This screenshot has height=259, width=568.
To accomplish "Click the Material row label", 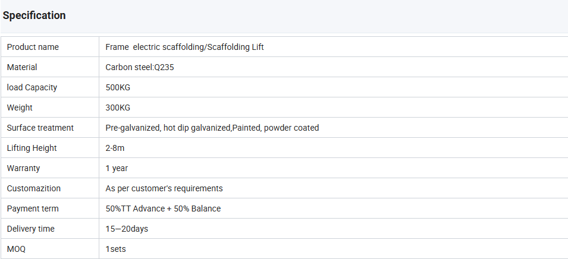I will (x=22, y=67).
